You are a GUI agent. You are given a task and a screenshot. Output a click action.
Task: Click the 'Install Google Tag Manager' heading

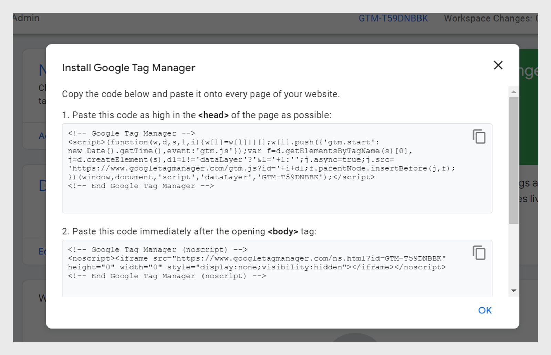(128, 68)
